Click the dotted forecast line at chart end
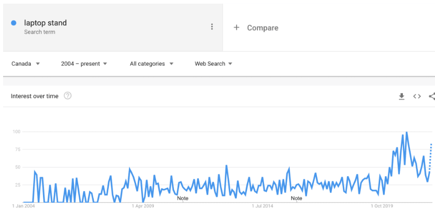 tap(430, 157)
